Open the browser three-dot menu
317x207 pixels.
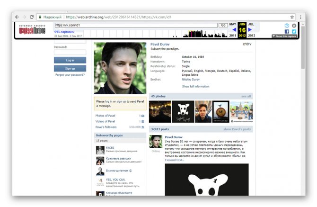300,17
